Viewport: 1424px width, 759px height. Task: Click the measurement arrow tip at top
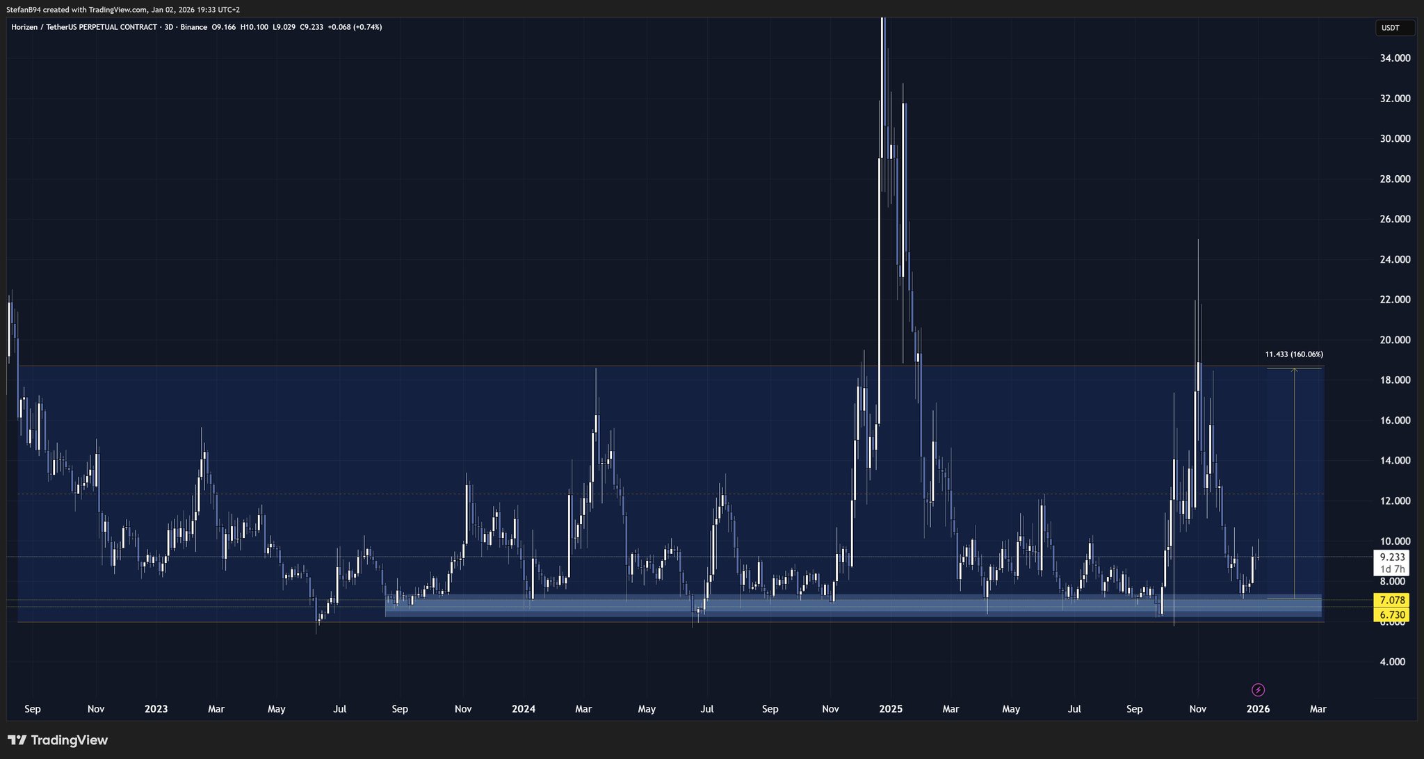click(x=1294, y=370)
